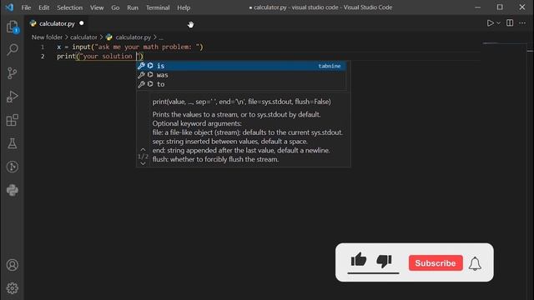The width and height of the screenshot is (534, 300).
Task: Open the More Actions ellipsis menu
Action: point(522,23)
